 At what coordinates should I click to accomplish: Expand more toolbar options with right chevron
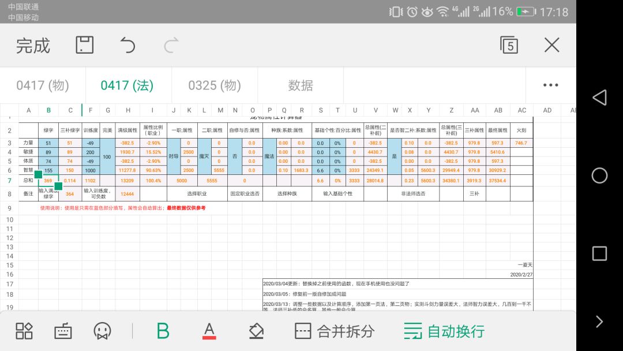[599, 321]
